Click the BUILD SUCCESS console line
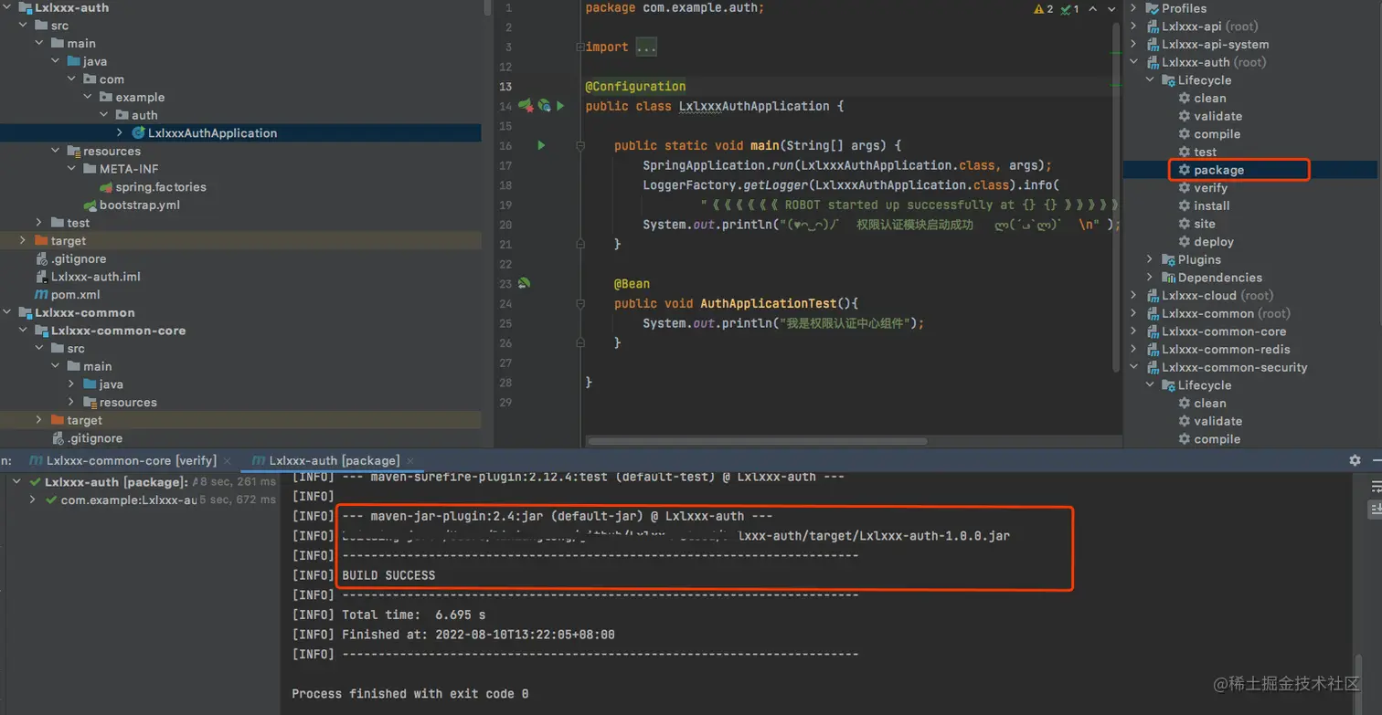1382x715 pixels. (x=388, y=575)
